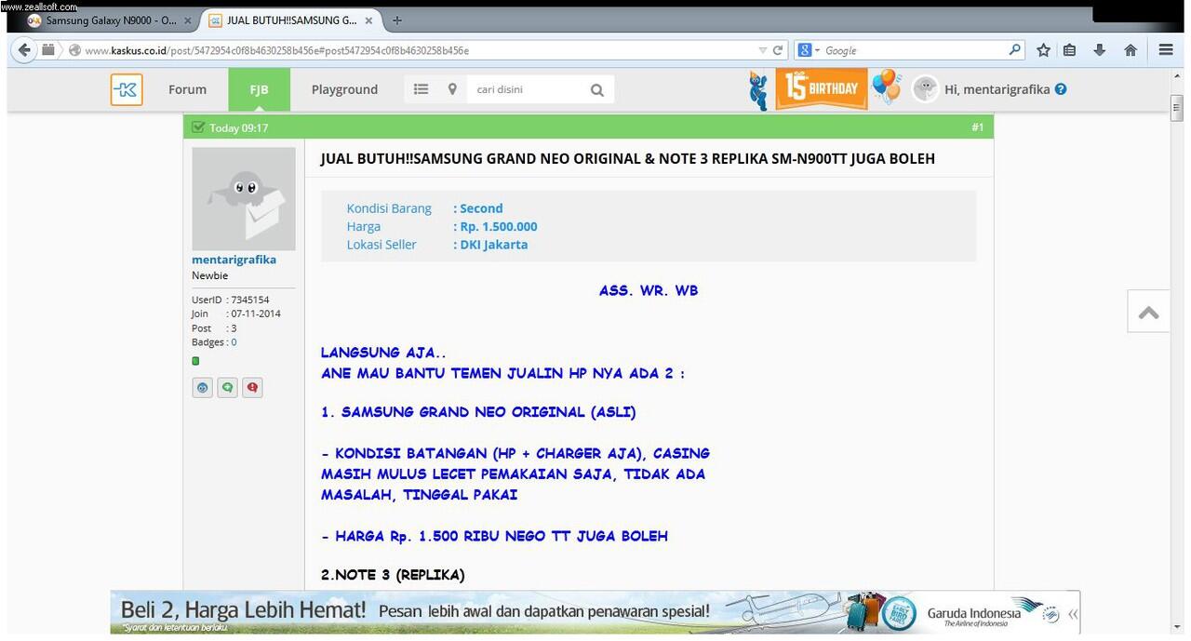The image size is (1191, 641).
Task: Reload the page with the refresh icon
Action: 778,50
